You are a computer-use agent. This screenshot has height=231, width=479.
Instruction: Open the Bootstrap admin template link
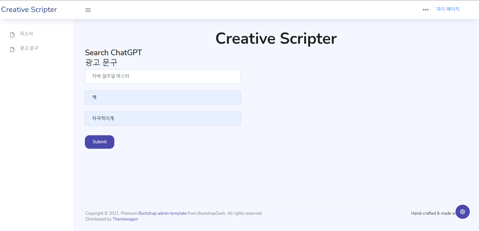[162, 213]
